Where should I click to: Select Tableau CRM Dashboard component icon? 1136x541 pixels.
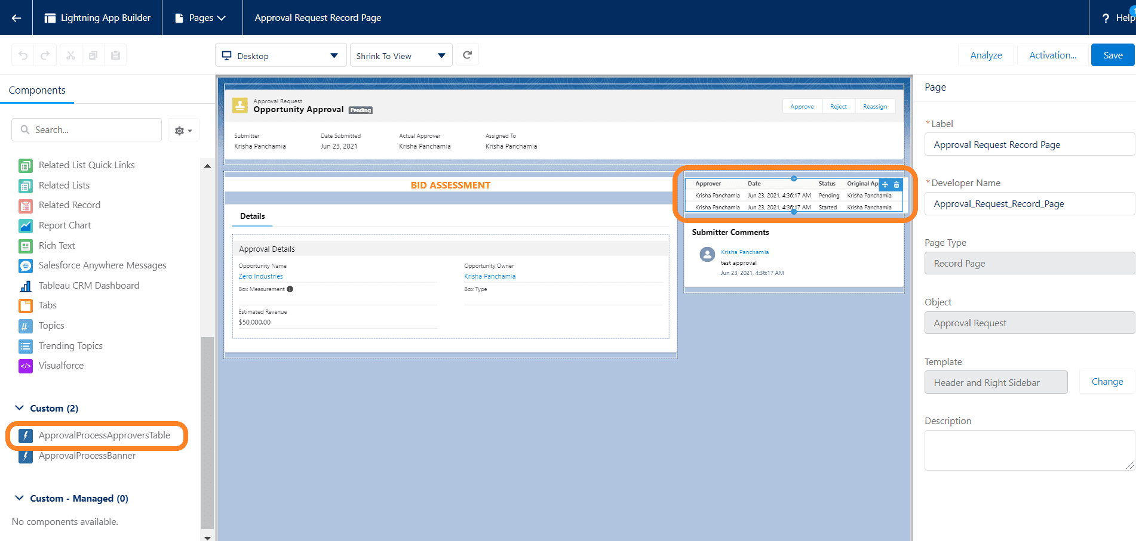pos(26,286)
